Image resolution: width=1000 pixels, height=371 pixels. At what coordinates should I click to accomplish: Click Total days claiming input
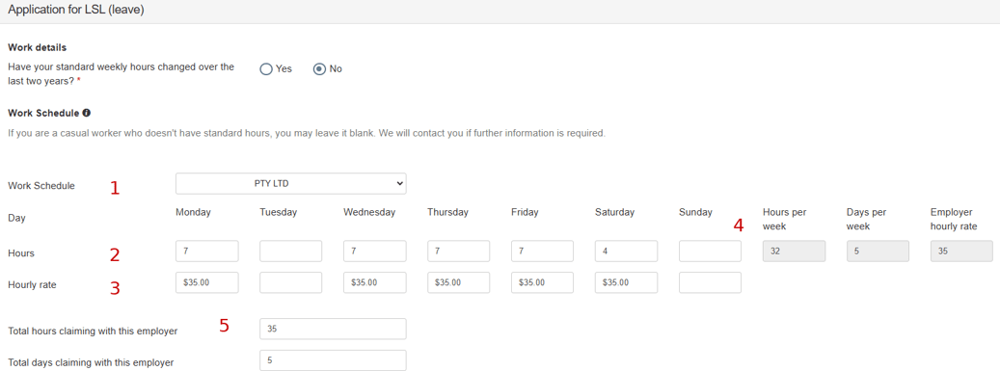(x=333, y=360)
